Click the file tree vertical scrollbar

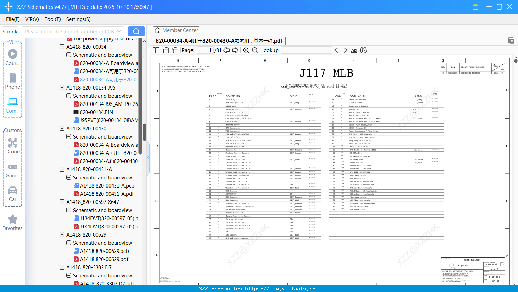(144, 132)
